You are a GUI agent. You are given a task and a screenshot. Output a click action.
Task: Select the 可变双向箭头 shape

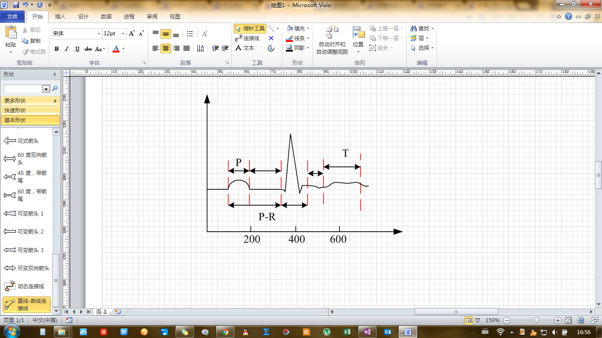27,268
